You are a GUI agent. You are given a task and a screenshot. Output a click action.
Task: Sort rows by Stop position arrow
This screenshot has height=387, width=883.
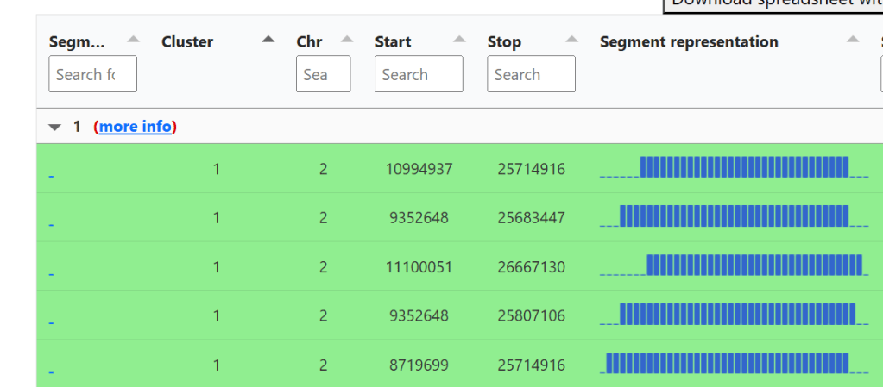[571, 39]
